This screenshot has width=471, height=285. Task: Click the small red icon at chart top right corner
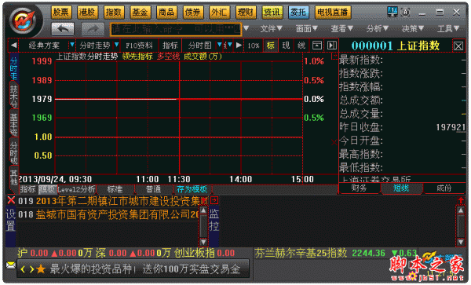[334, 56]
